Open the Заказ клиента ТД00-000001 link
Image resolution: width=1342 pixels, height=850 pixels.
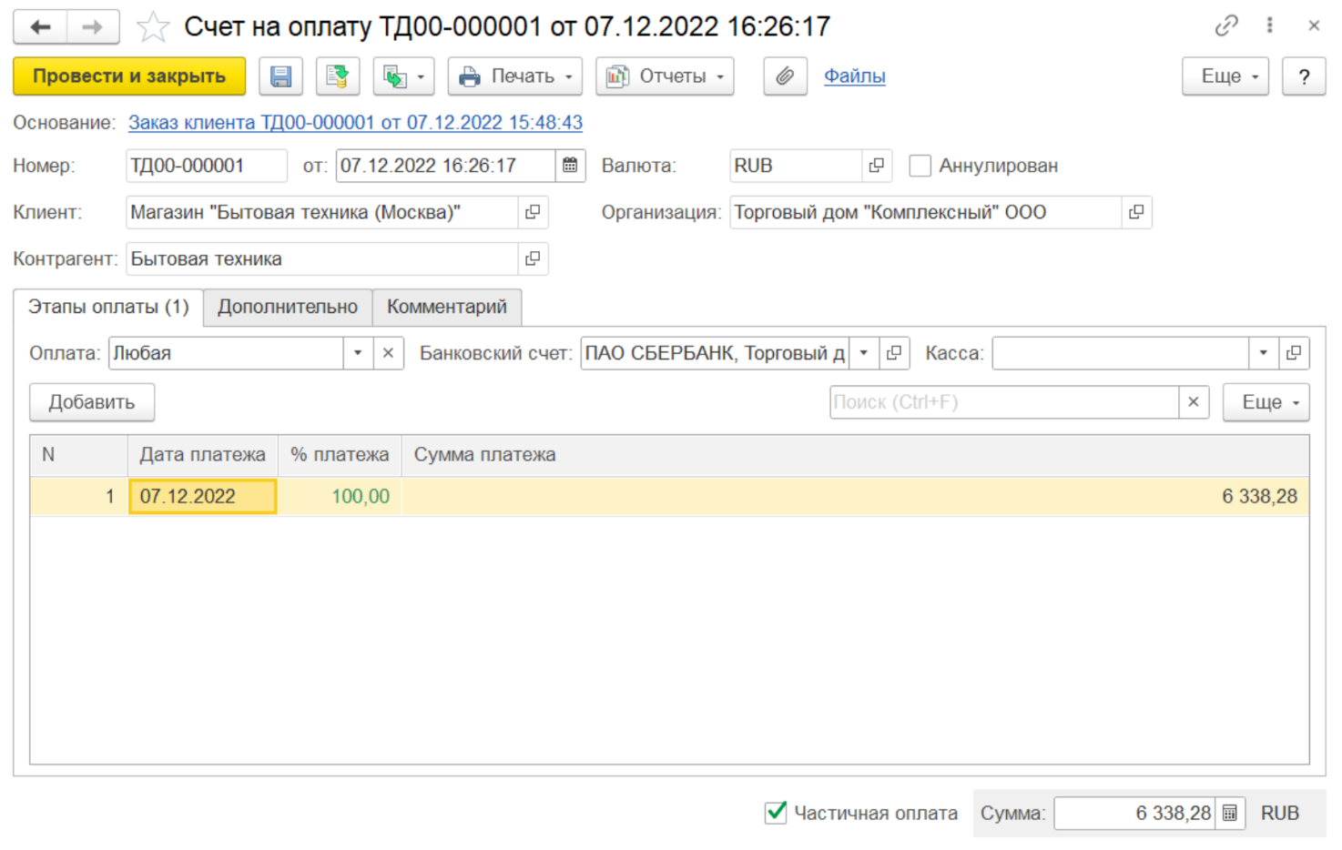[x=355, y=122]
